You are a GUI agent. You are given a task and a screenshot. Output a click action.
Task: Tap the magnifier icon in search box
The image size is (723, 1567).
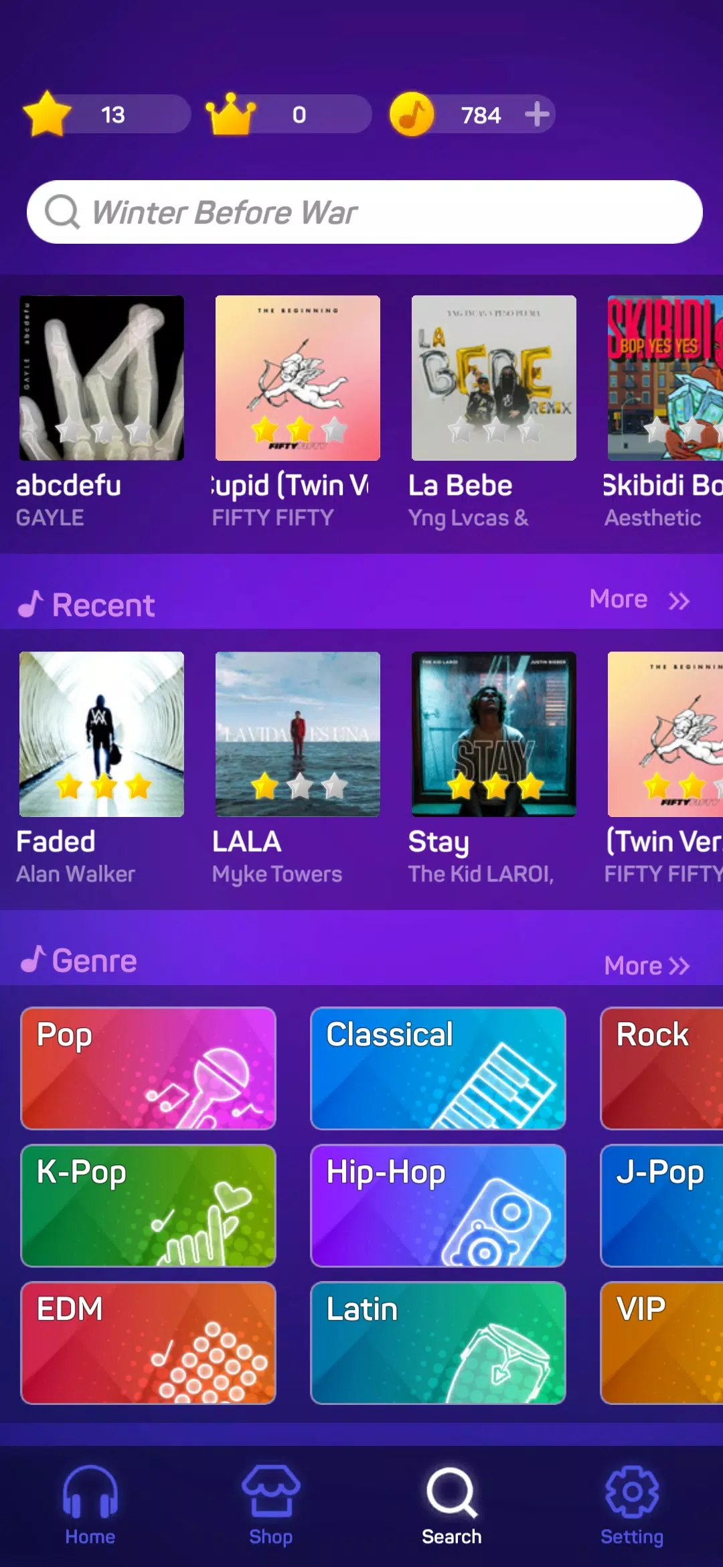(x=62, y=212)
